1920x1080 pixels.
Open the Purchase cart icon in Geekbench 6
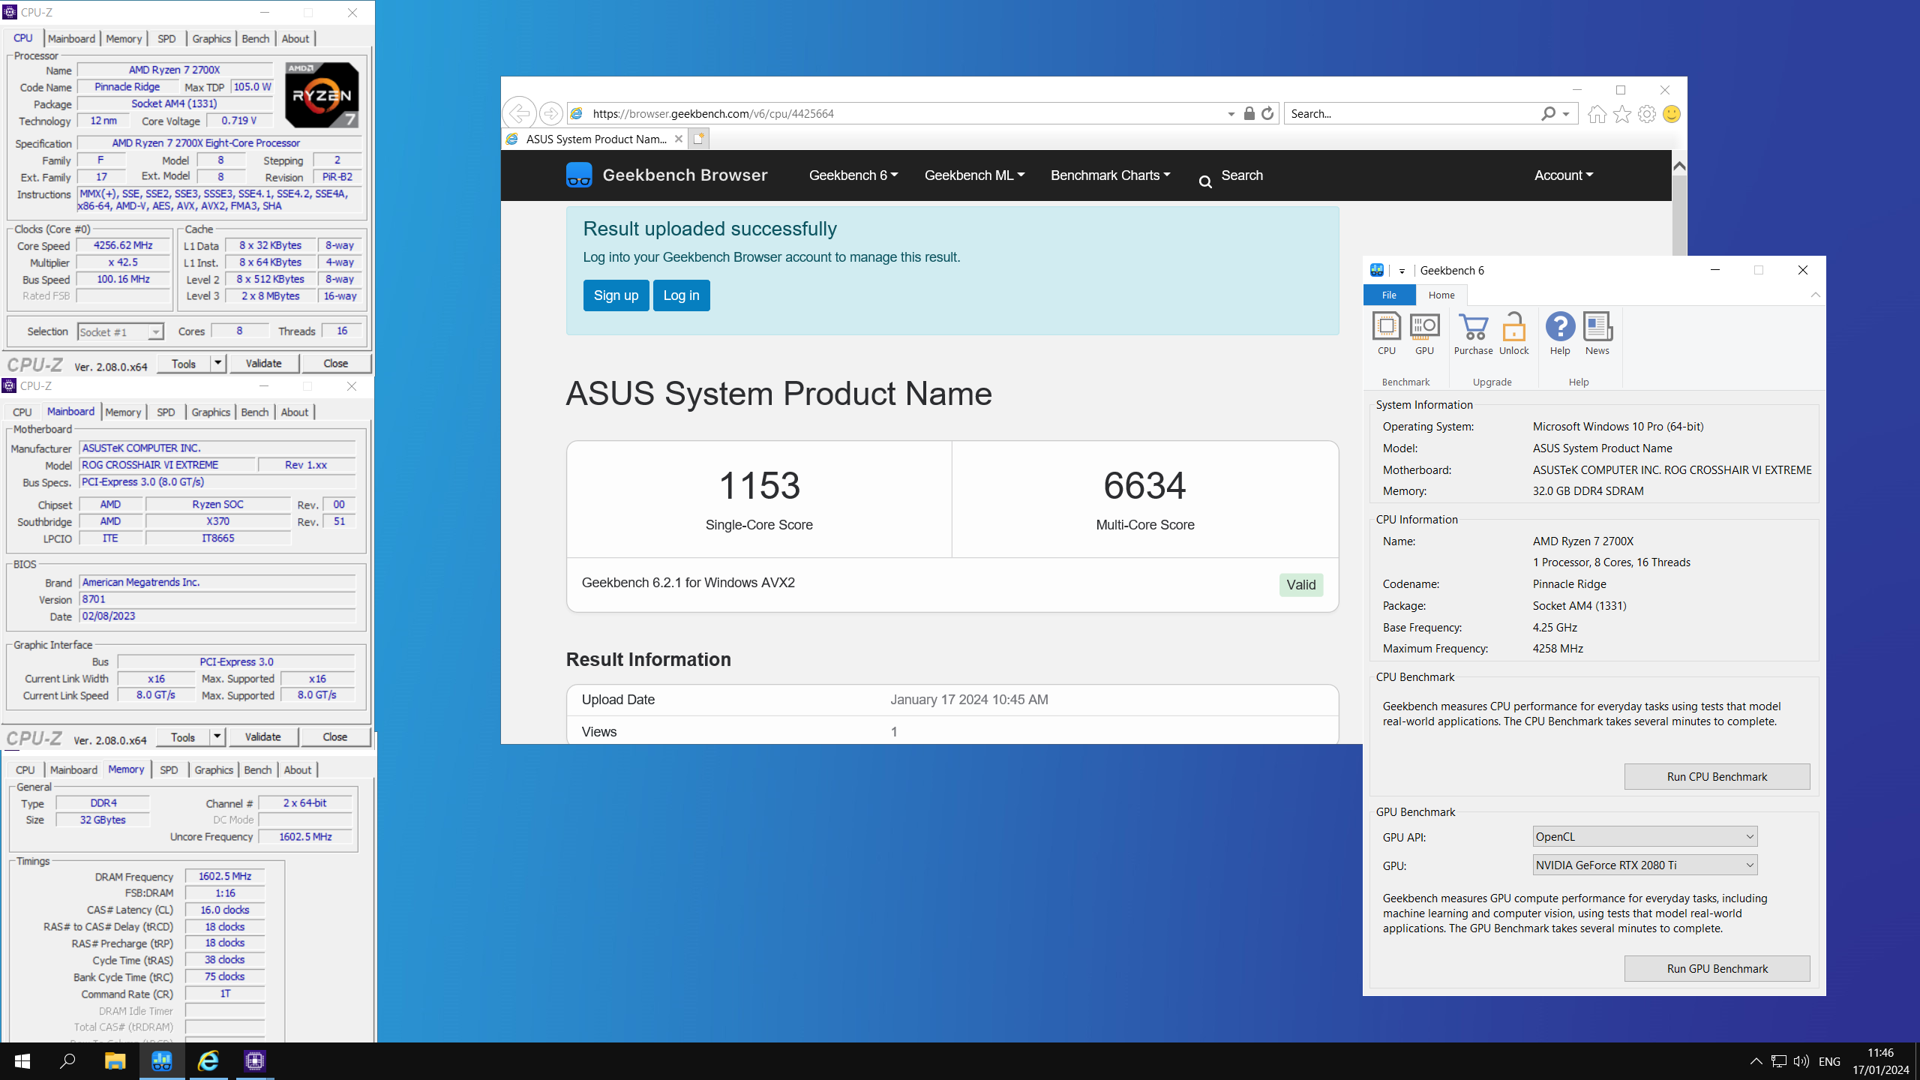tap(1473, 334)
